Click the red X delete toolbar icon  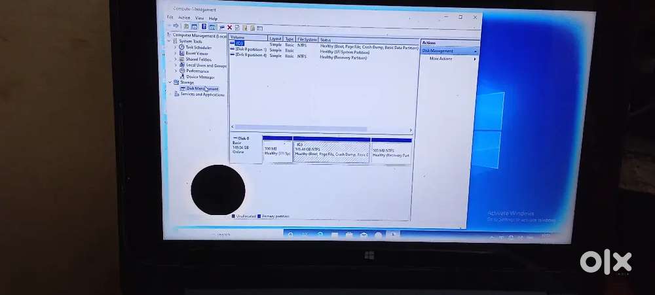pyautogui.click(x=229, y=27)
